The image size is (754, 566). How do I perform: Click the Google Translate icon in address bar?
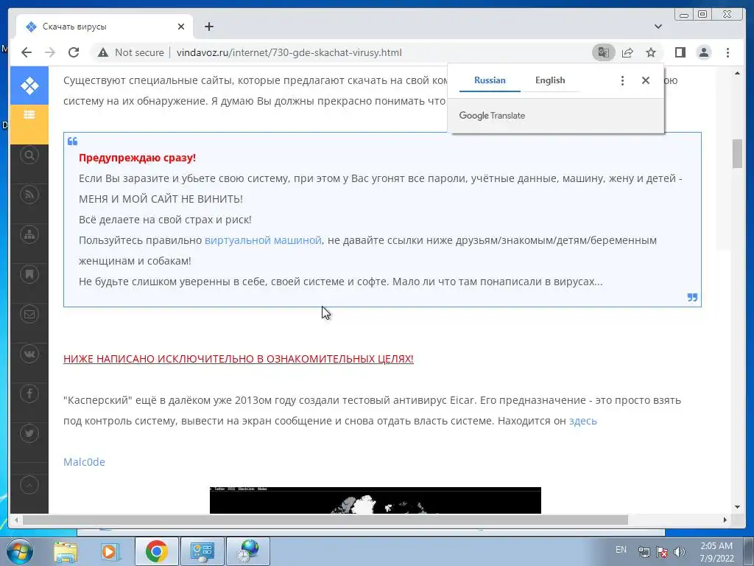(604, 52)
